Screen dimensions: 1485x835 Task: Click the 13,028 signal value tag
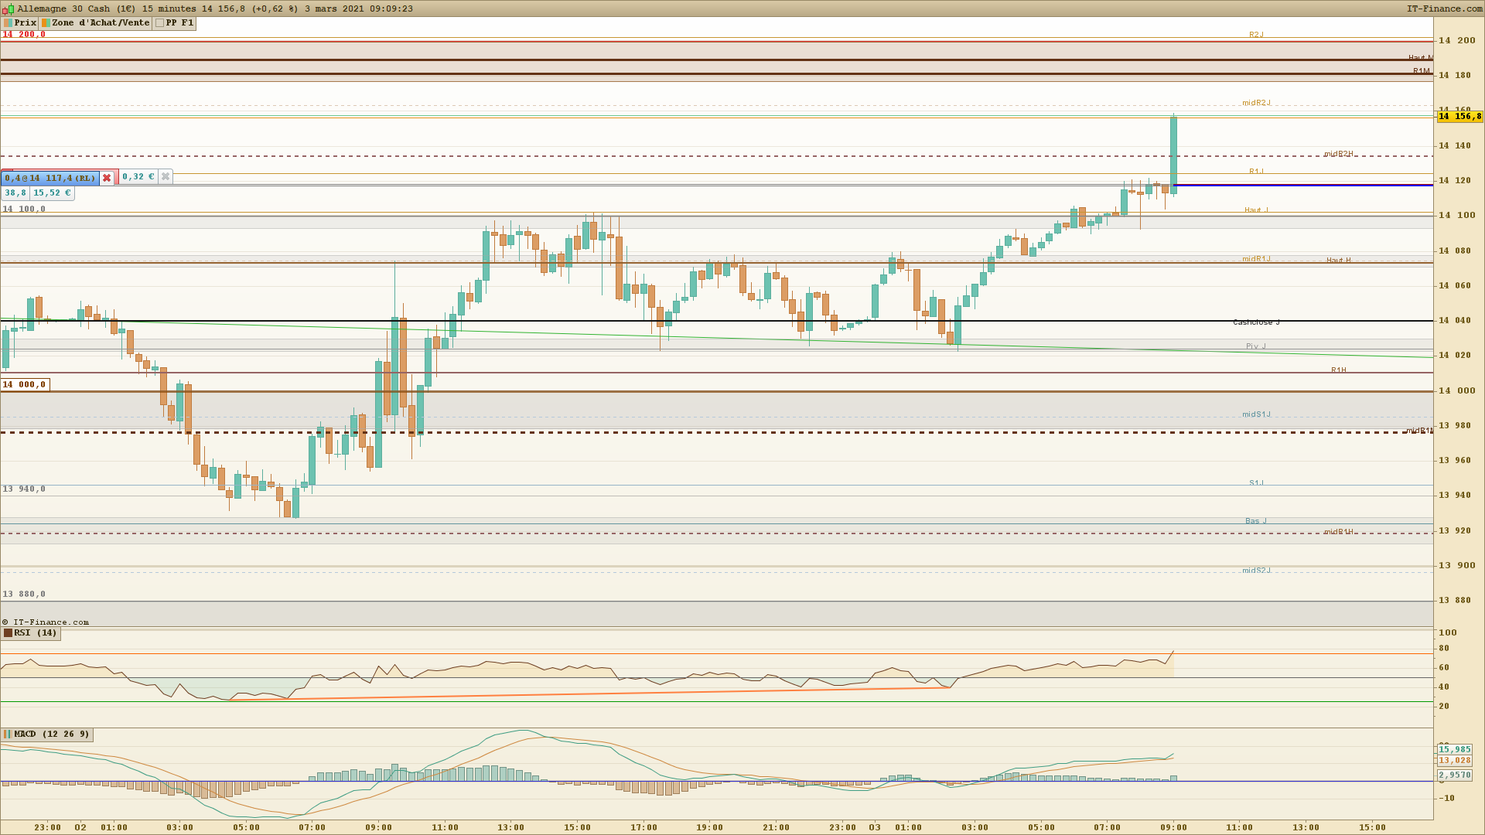(x=1455, y=761)
